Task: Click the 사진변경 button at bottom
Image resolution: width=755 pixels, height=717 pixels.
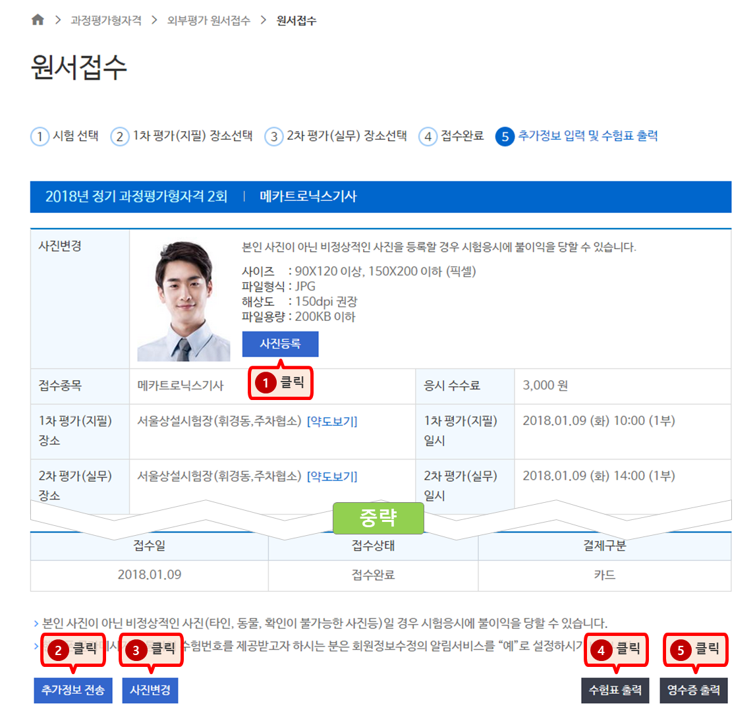Action: pyautogui.click(x=150, y=690)
